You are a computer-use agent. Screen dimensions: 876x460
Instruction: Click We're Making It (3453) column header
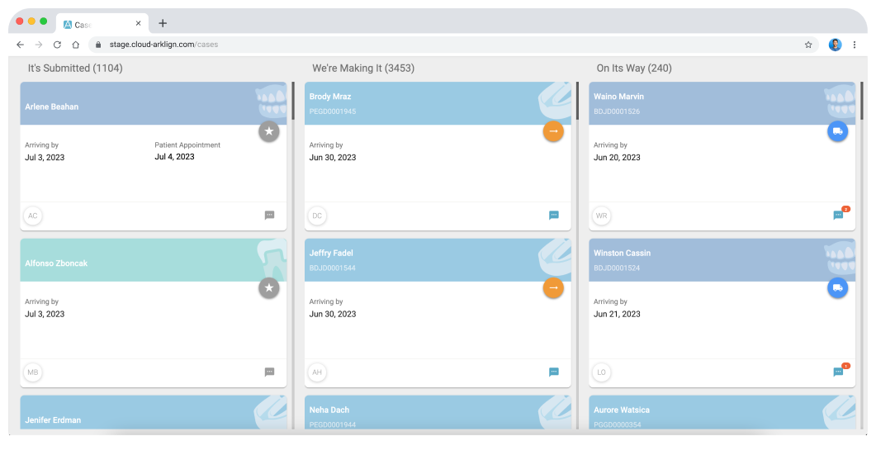(363, 69)
